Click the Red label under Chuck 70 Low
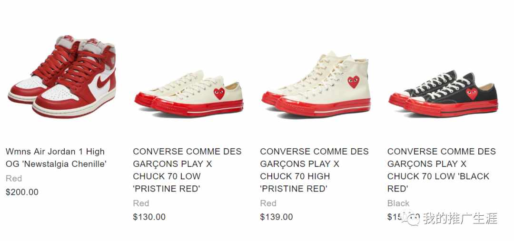This screenshot has width=514, height=241. coord(141,203)
